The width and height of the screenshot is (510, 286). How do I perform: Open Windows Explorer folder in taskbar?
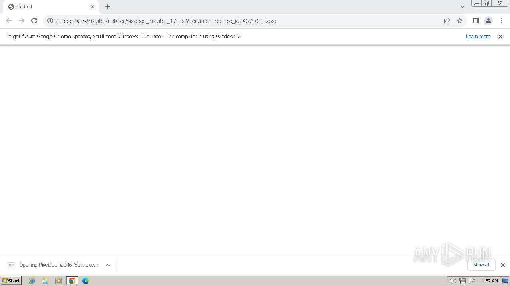coord(45,281)
